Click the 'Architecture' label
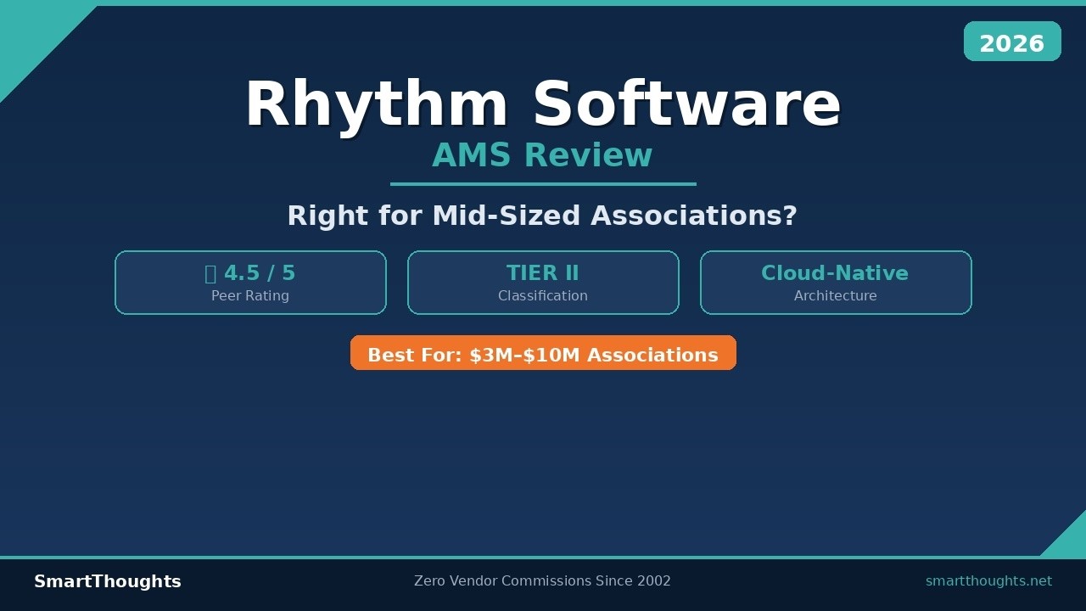The width and height of the screenshot is (1086, 611). pyautogui.click(x=836, y=296)
